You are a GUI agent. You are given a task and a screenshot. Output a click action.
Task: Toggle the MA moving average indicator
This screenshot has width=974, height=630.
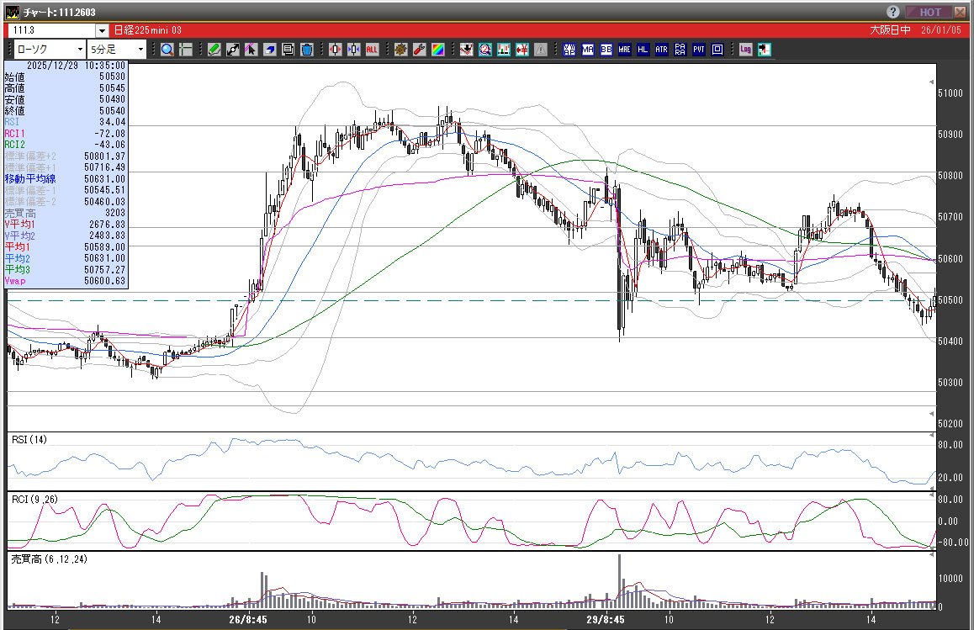(587, 50)
